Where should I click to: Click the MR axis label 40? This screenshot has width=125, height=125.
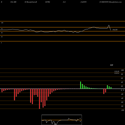click(x=122, y=82)
